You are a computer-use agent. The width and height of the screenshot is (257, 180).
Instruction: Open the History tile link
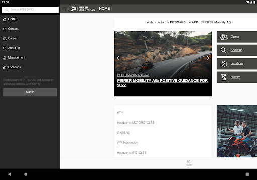(x=235, y=77)
